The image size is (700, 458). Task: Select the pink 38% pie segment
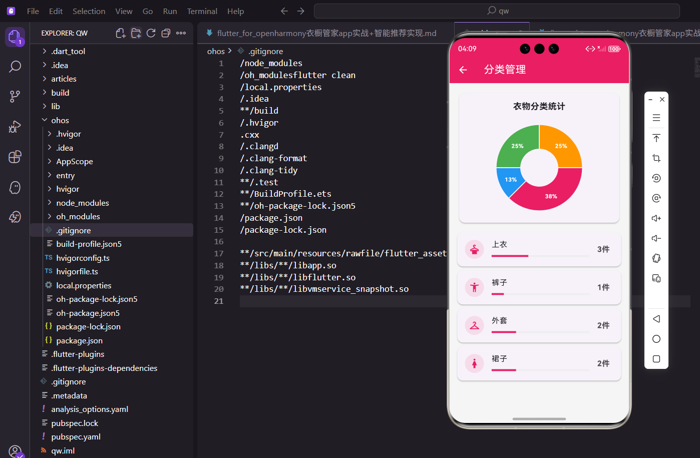point(552,195)
